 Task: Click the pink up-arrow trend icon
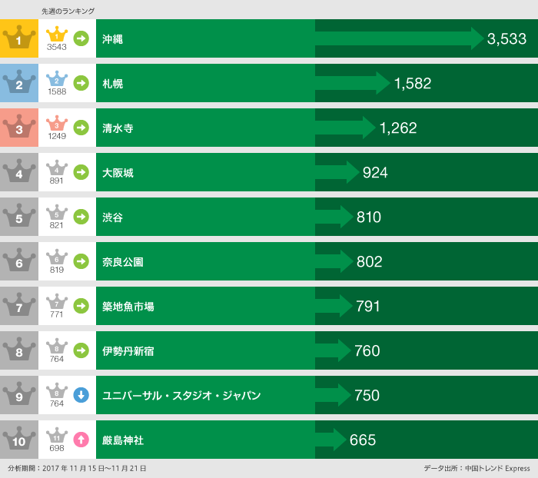[81, 440]
